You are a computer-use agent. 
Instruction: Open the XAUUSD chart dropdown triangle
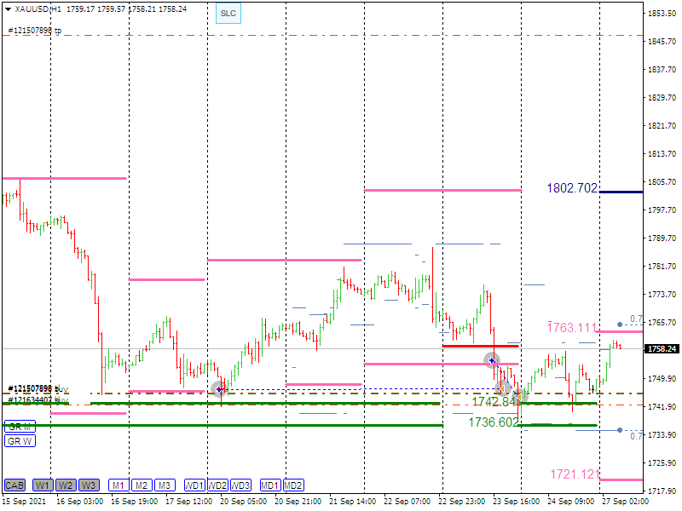coord(7,9)
